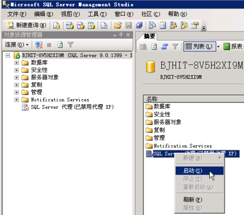The image size is (244, 215).
Task: Choose 启动(S) from the context menu
Action: [x=199, y=171]
